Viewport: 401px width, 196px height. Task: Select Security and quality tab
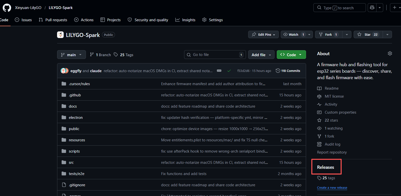(x=148, y=20)
